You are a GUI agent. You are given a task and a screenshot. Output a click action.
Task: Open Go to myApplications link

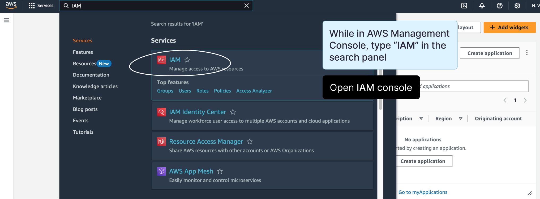pyautogui.click(x=423, y=192)
